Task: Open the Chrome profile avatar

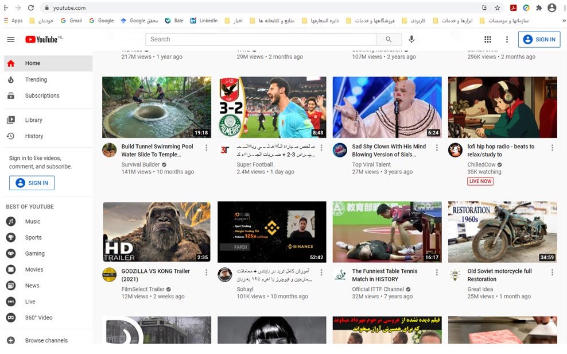Action: (552, 7)
